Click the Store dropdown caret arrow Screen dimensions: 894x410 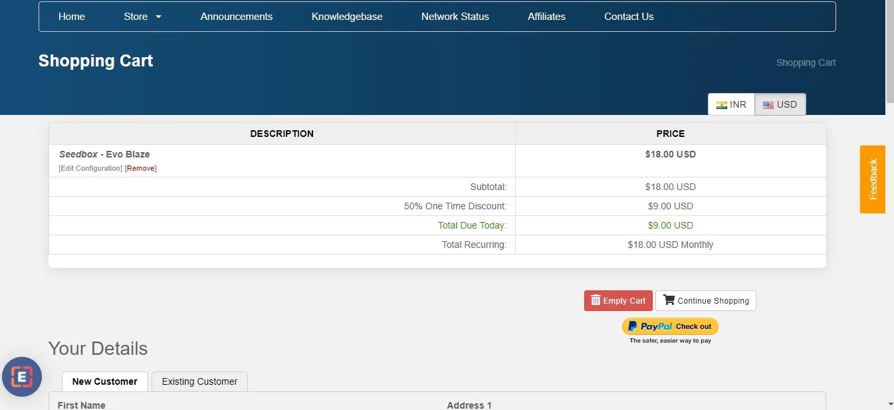point(159,17)
